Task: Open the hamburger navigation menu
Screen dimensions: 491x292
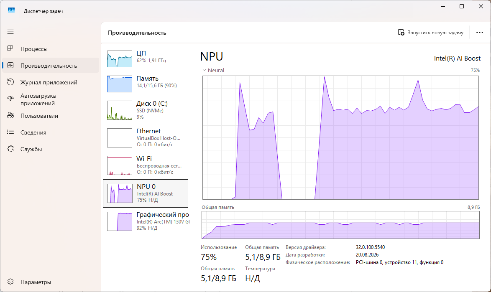Action: [x=10, y=32]
